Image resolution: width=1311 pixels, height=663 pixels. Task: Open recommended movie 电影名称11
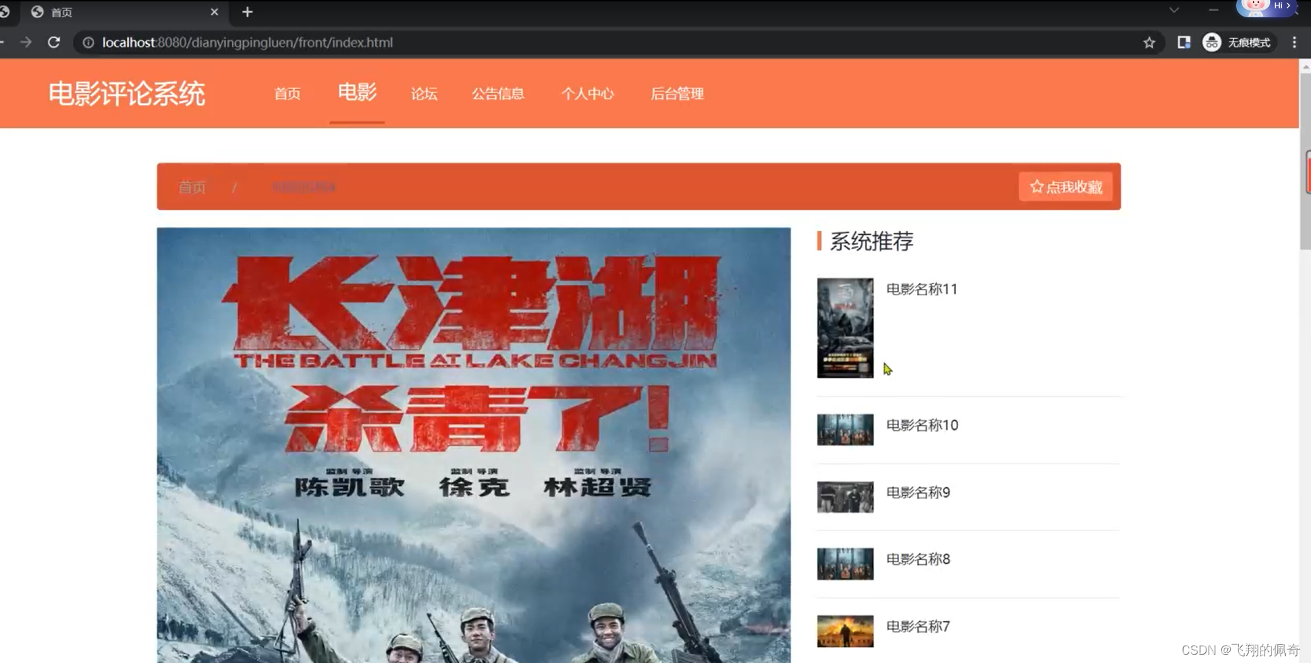point(921,289)
